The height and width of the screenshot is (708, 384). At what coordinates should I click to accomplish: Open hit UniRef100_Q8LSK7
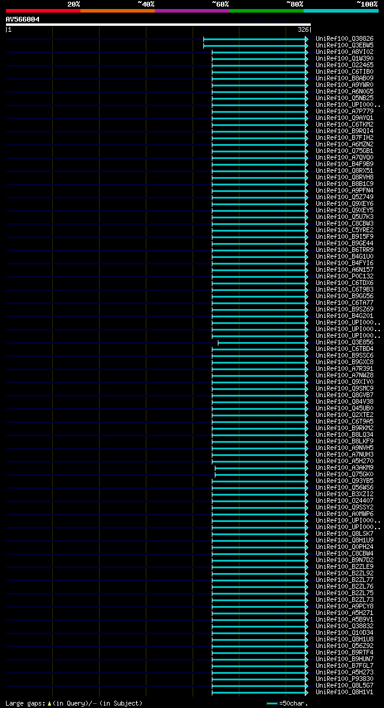(x=344, y=533)
